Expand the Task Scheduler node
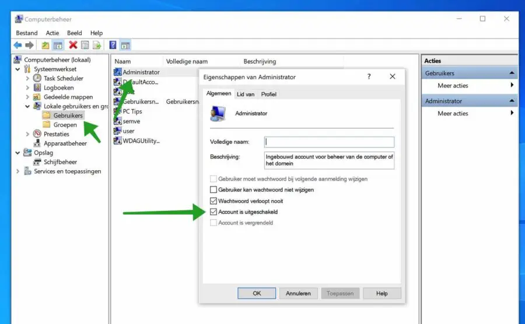Screen dimensions: 525x324 (27, 78)
